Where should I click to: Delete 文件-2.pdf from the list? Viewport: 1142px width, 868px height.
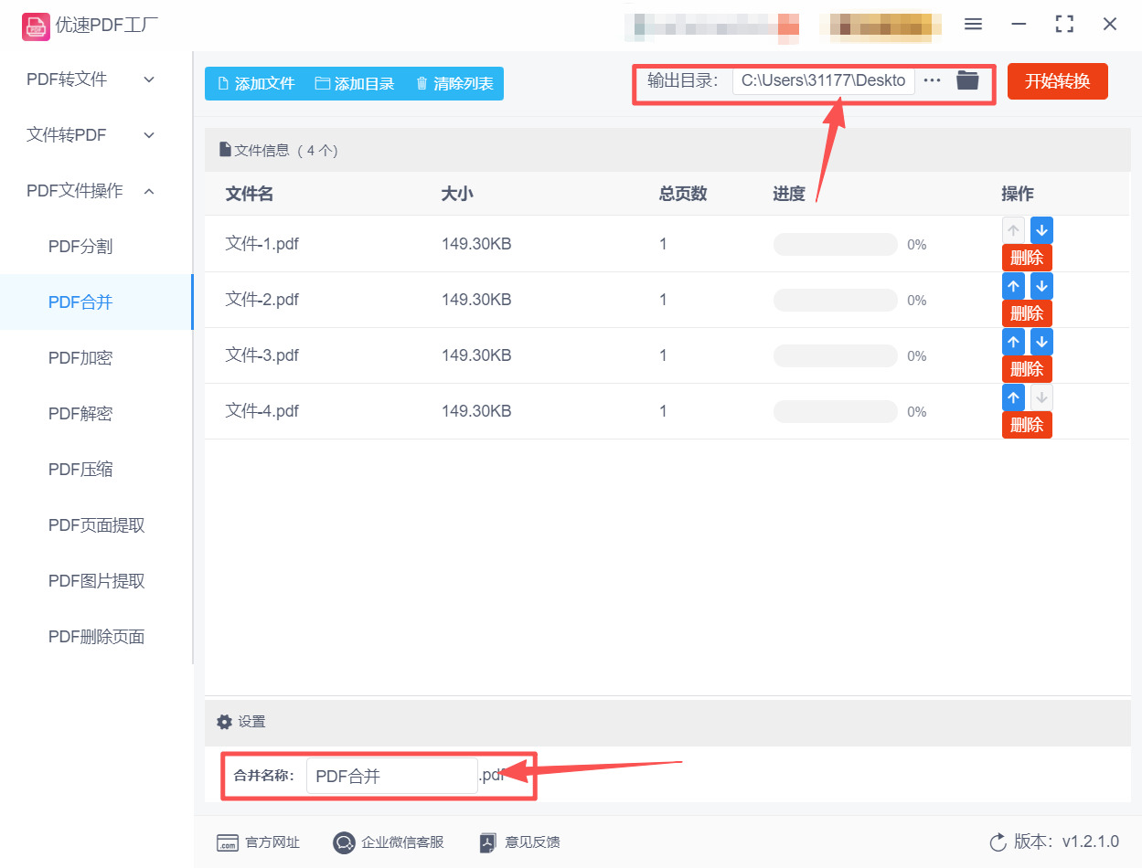[x=1027, y=313]
